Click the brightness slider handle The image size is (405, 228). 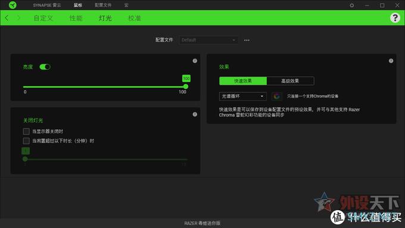pyautogui.click(x=185, y=86)
